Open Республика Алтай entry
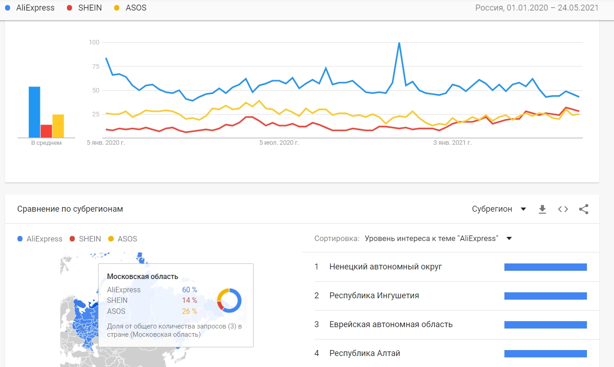 451,353
